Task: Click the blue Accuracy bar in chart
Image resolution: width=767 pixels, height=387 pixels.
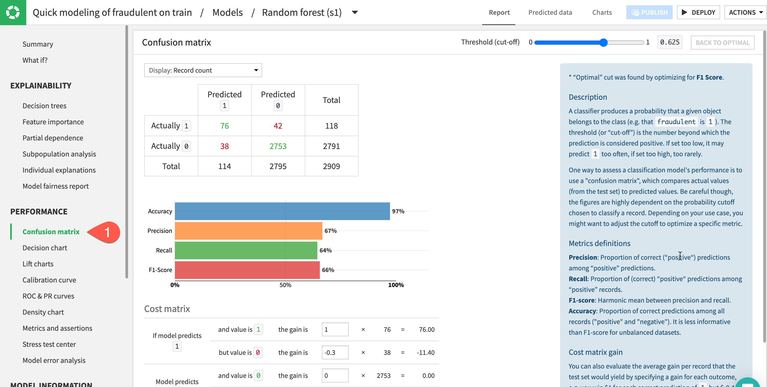Action: (282, 211)
